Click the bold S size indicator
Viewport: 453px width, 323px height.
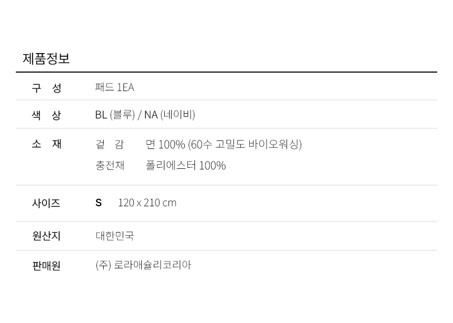pyautogui.click(x=99, y=203)
